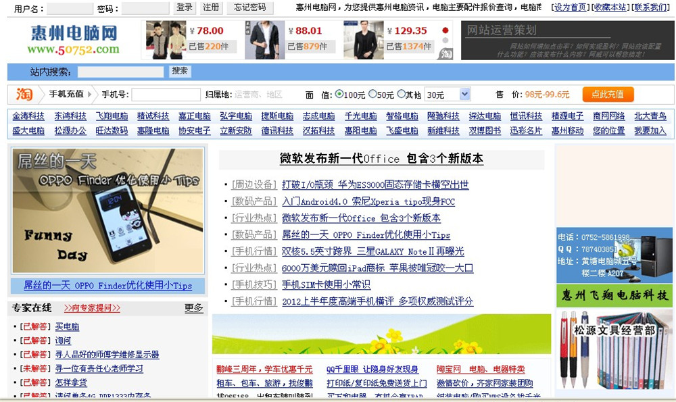Click the small Taobao icon beside product ads
Screen dimensions: 676x402
click(445, 54)
